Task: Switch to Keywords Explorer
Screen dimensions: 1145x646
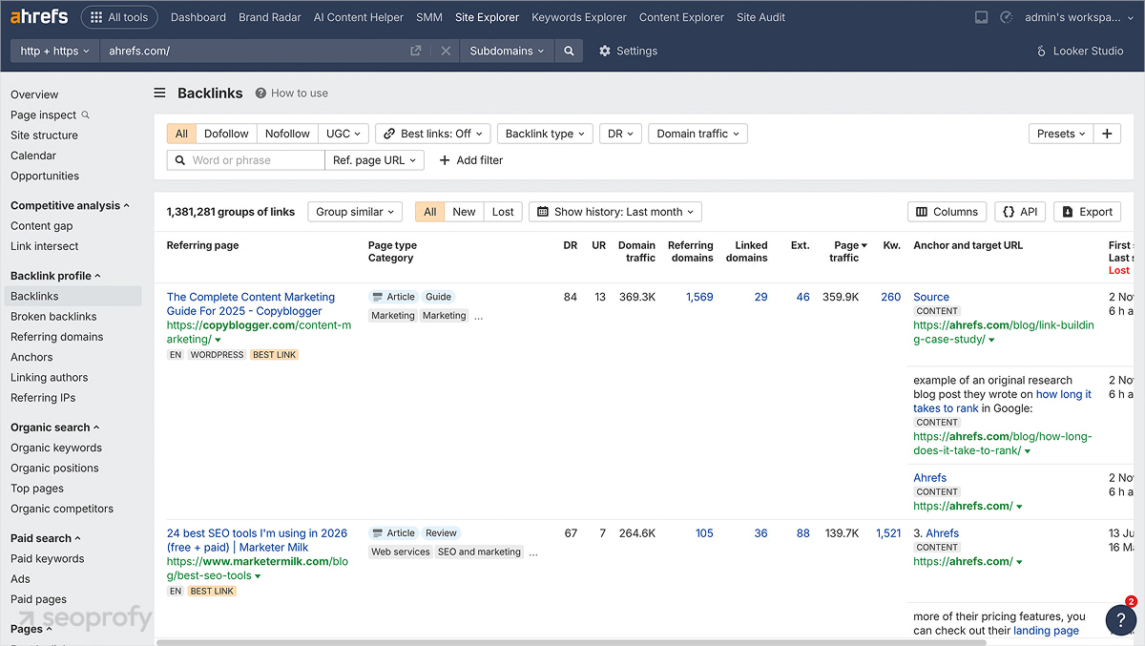Action: point(578,16)
